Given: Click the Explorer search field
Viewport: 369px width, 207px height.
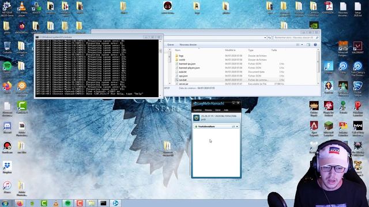Looking at the screenshot, I should pyautogui.click(x=296, y=37).
